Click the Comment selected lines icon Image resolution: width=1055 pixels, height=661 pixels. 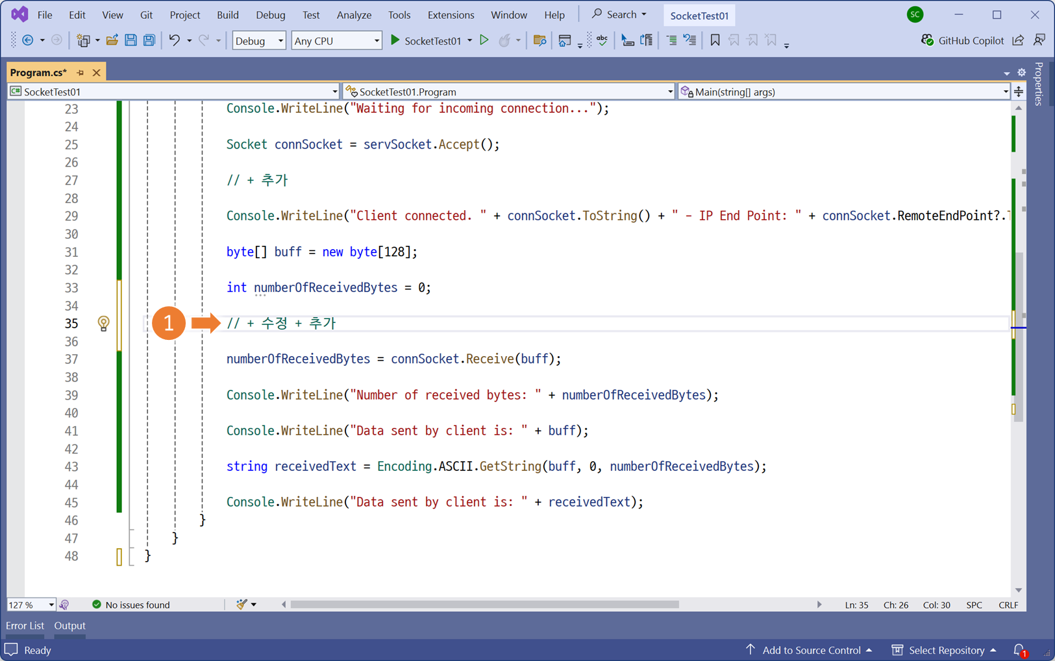(671, 40)
